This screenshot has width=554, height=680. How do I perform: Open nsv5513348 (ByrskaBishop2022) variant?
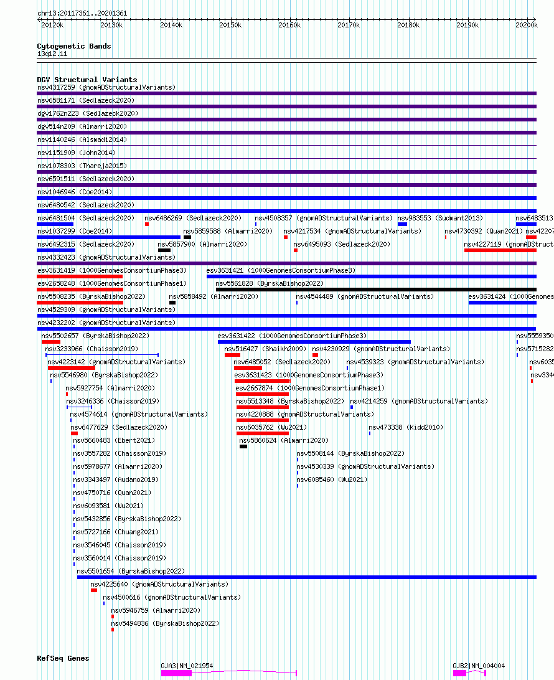tap(290, 401)
